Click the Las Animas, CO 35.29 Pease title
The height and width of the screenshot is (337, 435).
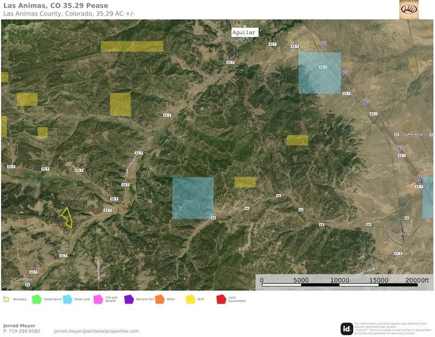(55, 6)
